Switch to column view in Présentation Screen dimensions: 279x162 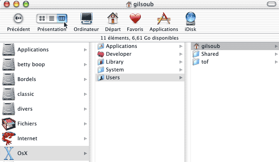62,18
